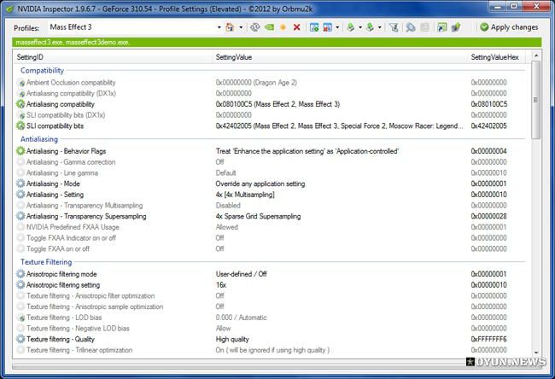This screenshot has height=379, width=555.
Task: Click gear icon of Antialiasing - Behavior Flags
Action: coord(20,151)
